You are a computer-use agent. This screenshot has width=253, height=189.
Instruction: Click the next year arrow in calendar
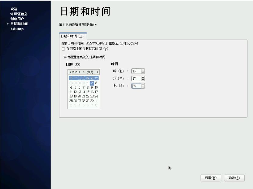79,72
